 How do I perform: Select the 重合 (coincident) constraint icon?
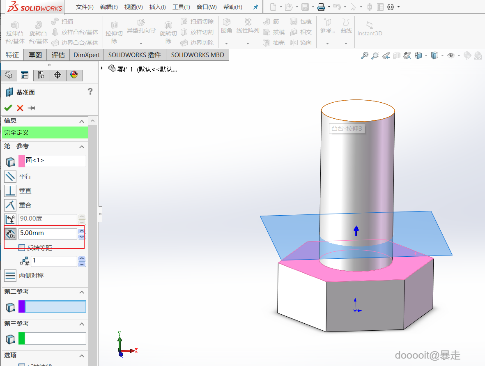click(x=10, y=205)
